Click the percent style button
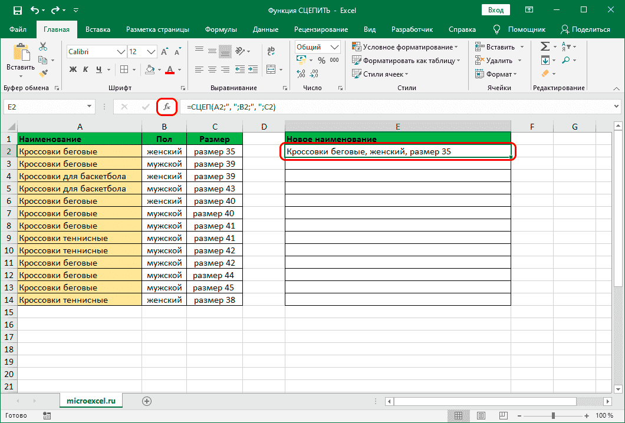 pos(321,60)
